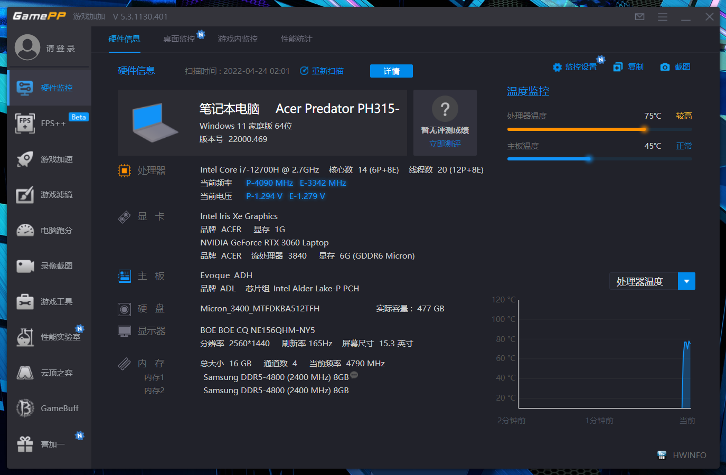Click the 处理器 CPU chip icon
The image size is (726, 475).
pos(124,170)
